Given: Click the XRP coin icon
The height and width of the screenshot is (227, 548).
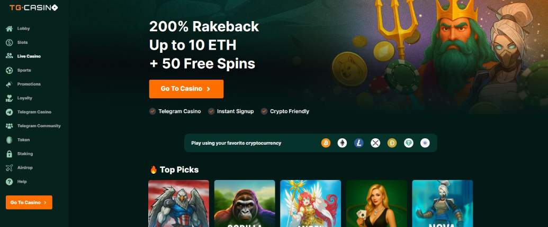Looking at the screenshot, I should point(375,143).
